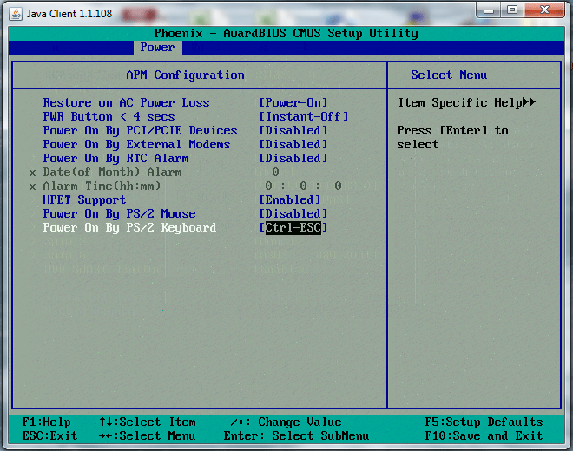Toggle HPET Support Enabled value
The image size is (573, 451).
(290, 199)
